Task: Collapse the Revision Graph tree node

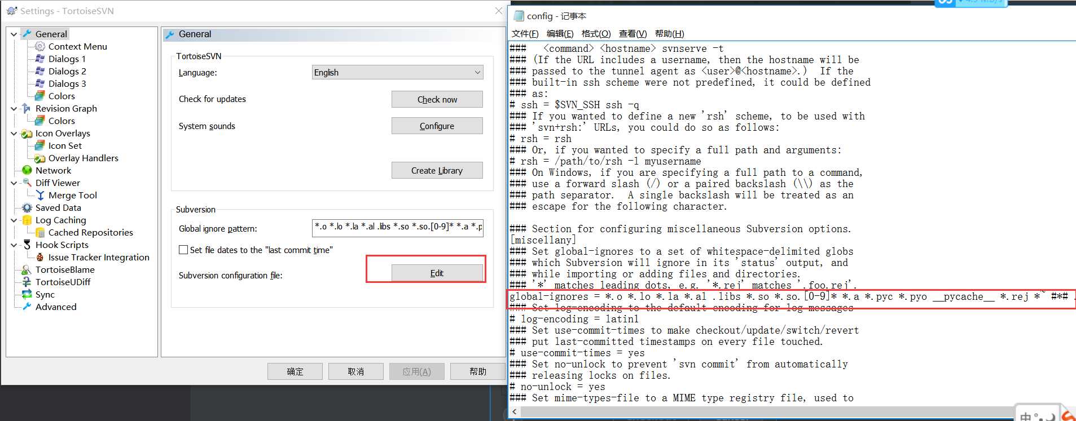Action: [14, 108]
